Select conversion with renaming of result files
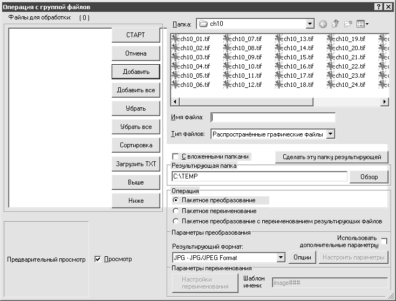396x301 pixels. click(175, 221)
